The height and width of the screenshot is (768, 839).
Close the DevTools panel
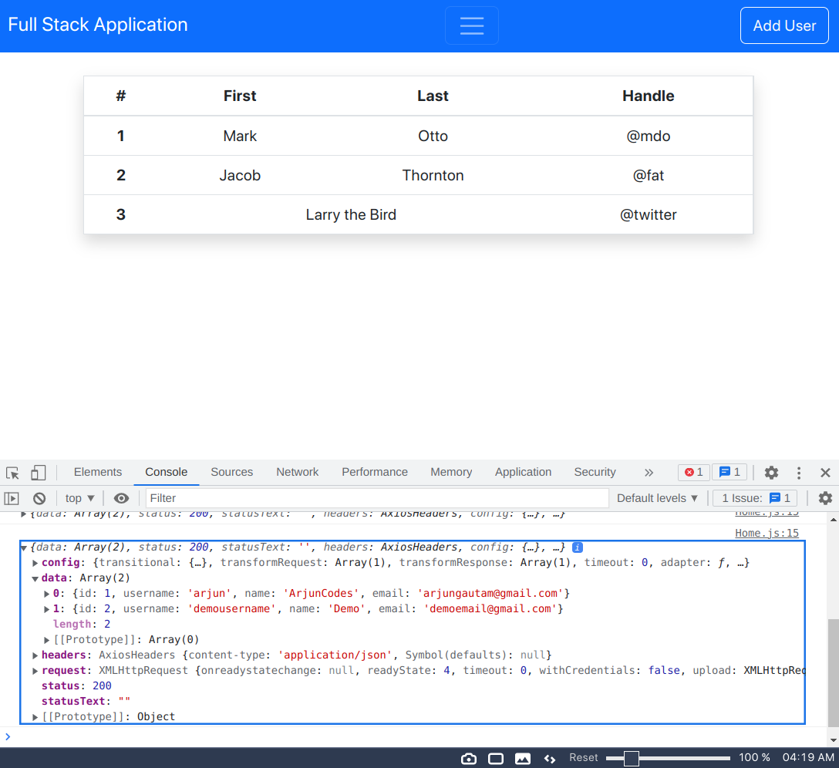825,473
